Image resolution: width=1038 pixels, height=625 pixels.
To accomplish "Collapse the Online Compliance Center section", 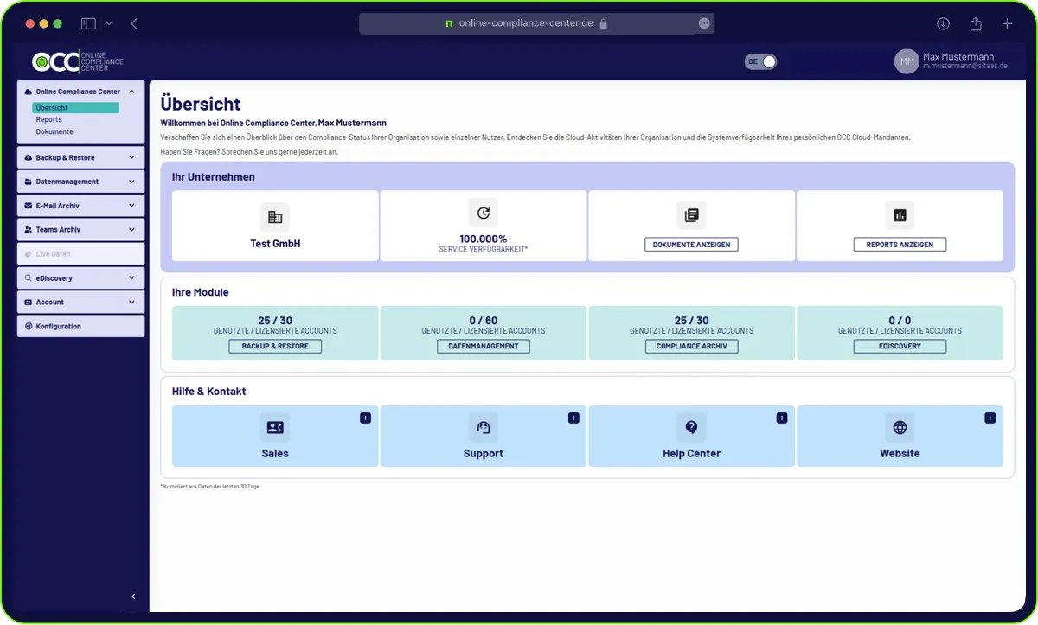I will click(131, 91).
